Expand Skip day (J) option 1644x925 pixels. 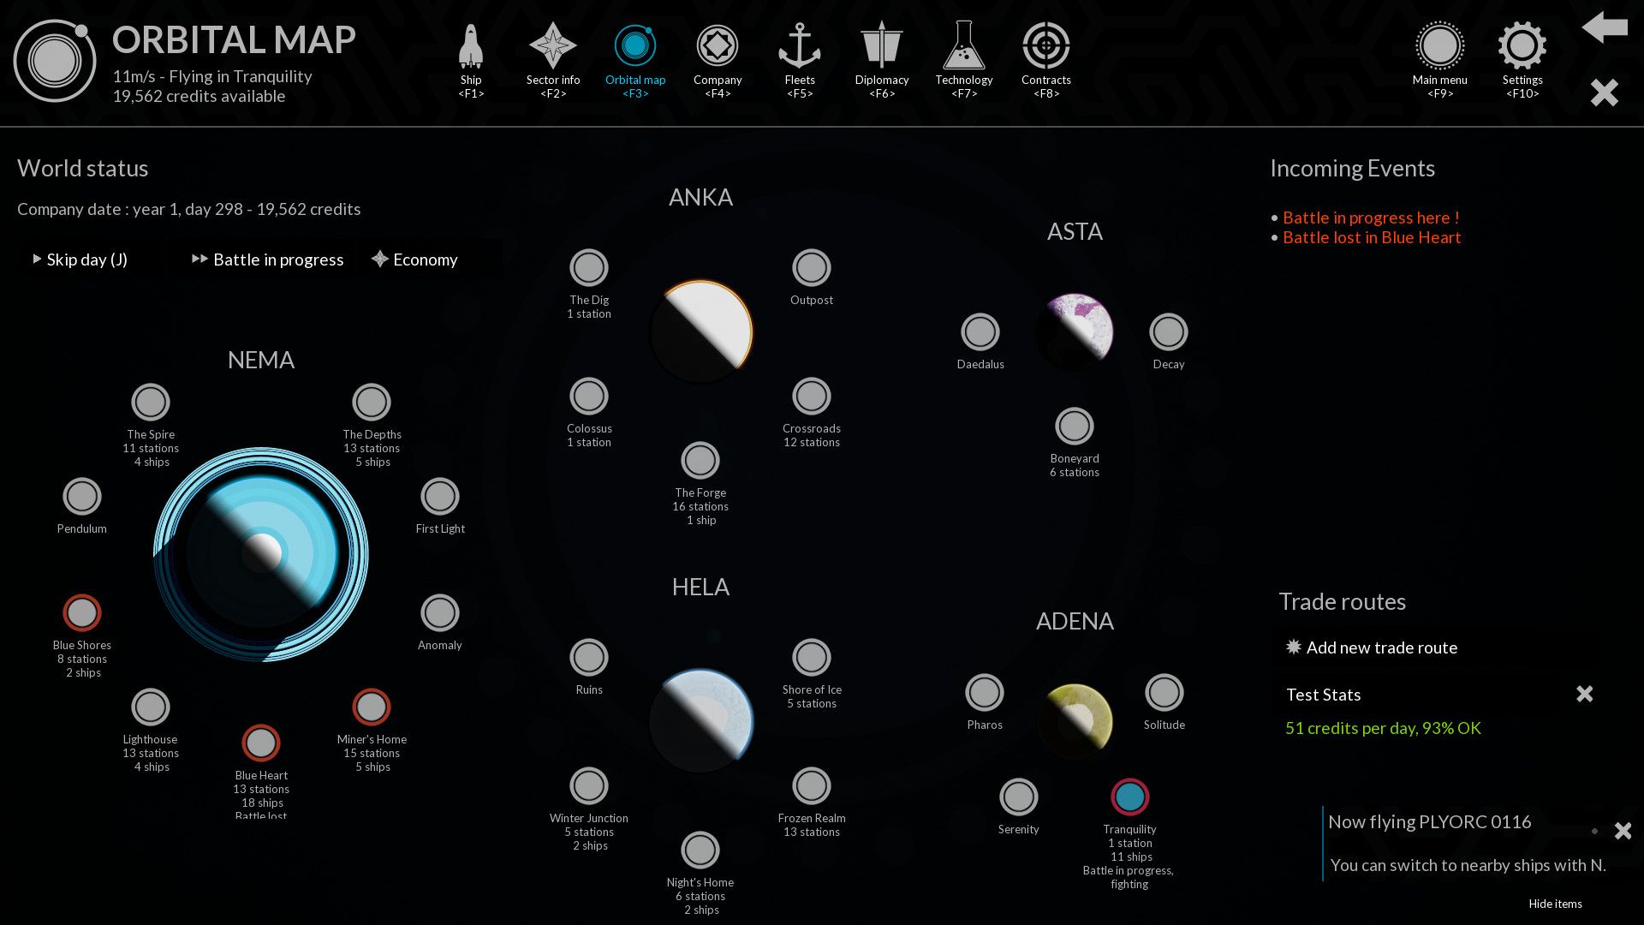[x=81, y=260]
